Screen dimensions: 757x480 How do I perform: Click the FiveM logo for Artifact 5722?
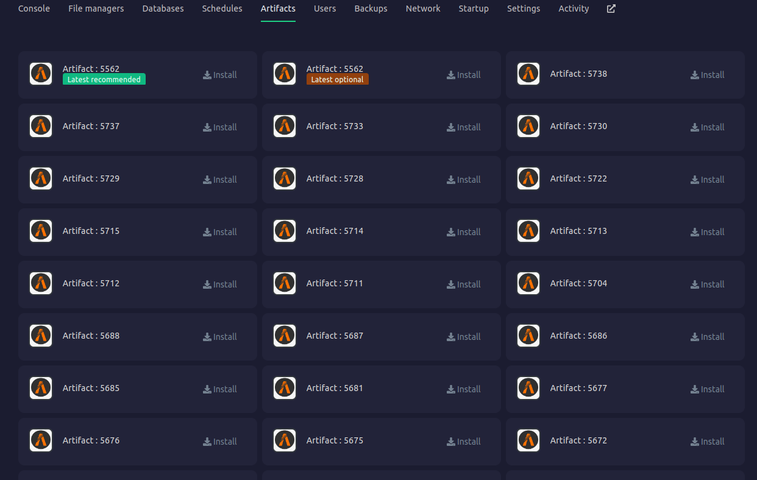pos(528,178)
